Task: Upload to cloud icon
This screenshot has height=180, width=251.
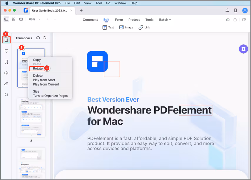Action: (x=227, y=20)
